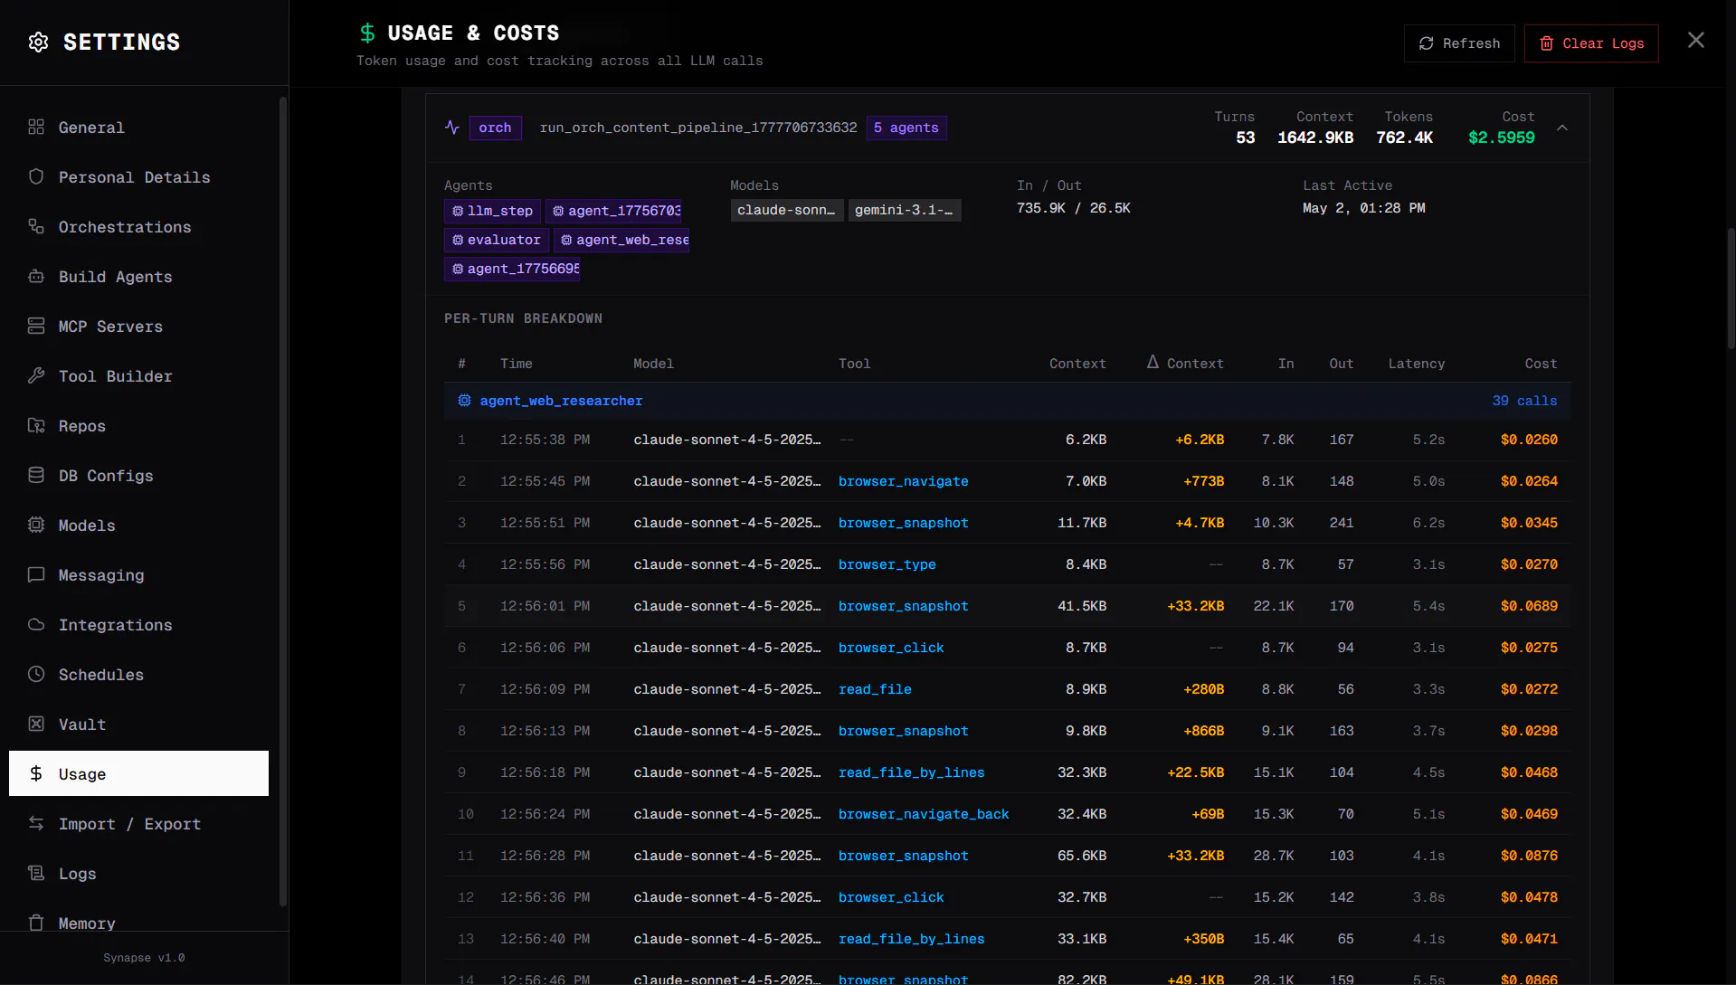Click the activity pulse icon beside orch tag

click(x=452, y=128)
